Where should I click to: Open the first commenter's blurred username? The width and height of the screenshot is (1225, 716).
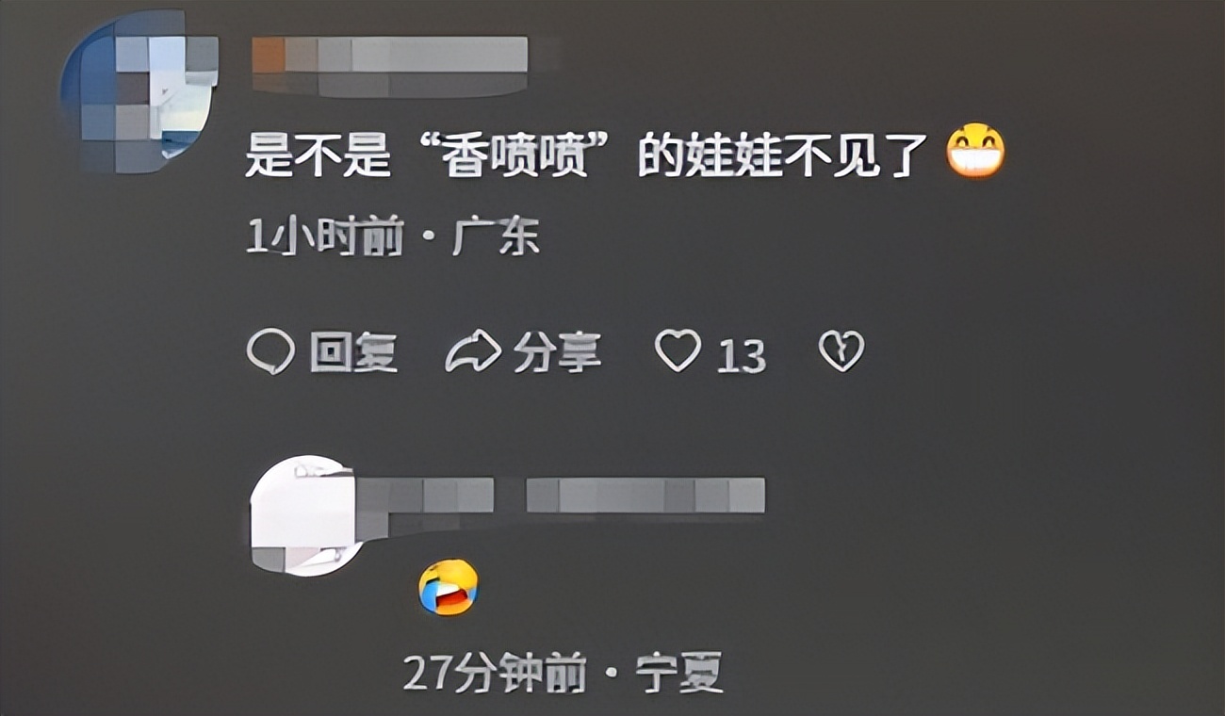[390, 65]
